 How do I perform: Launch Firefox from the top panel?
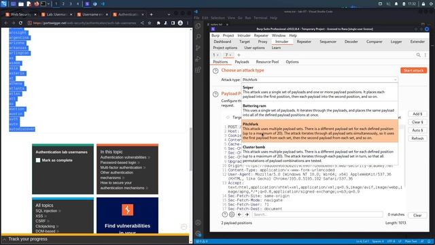point(36,4)
